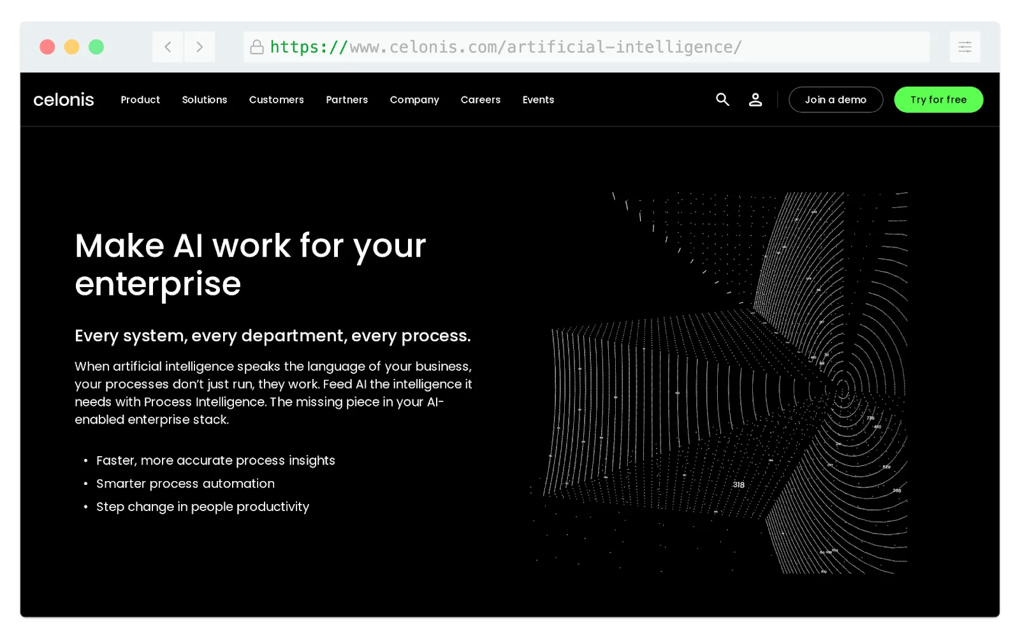This screenshot has height=638, width=1020.
Task: Expand the Solutions navigation menu
Action: (205, 100)
